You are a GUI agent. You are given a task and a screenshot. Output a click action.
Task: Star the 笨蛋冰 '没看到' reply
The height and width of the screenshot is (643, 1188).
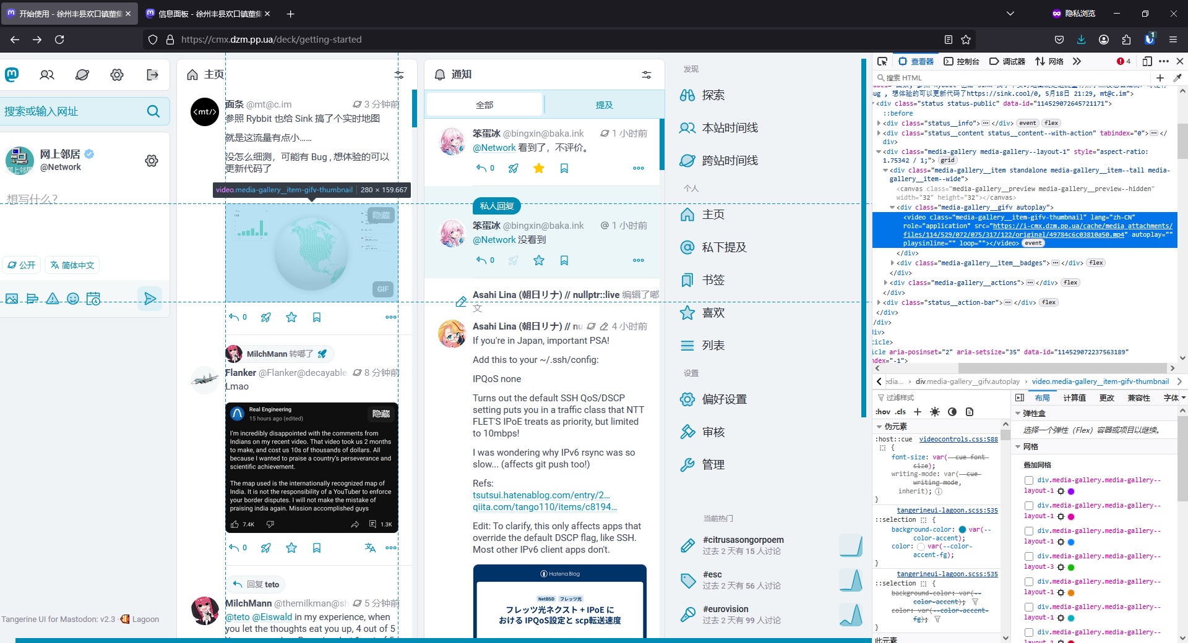539,260
